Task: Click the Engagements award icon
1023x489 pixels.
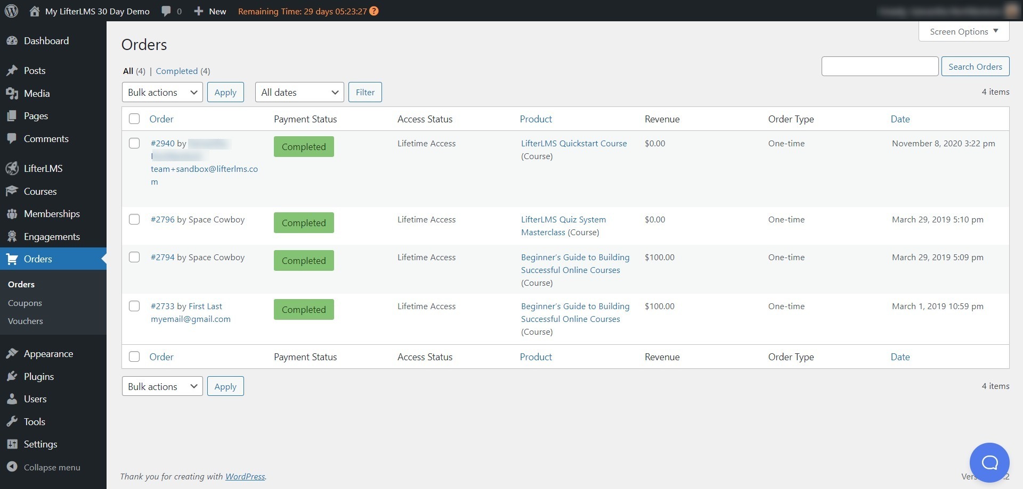Action: click(x=12, y=237)
